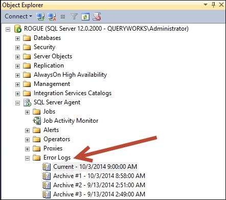The image size is (226, 200).
Task: Click the Security folder icon
Action: pyautogui.click(x=27, y=47)
